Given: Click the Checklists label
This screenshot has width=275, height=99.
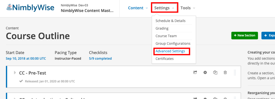Looking at the screenshot, I should (x=98, y=53).
